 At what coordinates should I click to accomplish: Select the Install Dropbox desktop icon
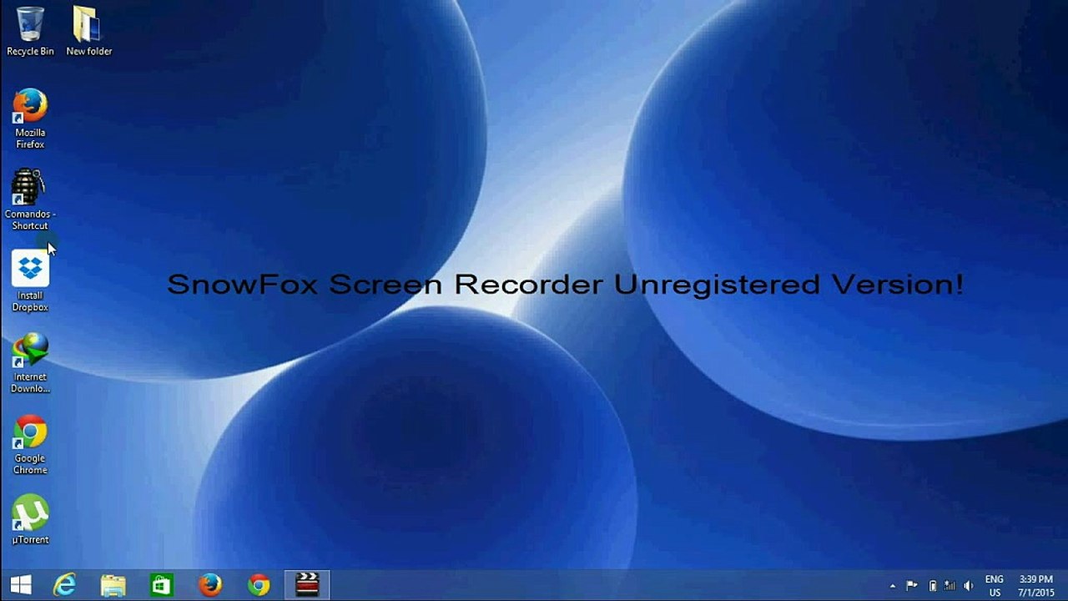click(30, 281)
